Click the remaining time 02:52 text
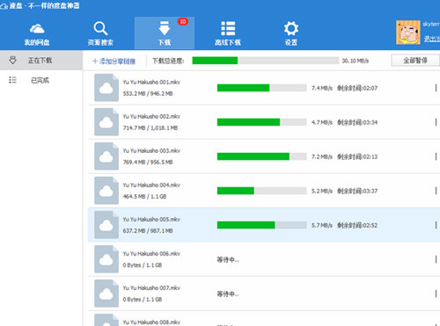Image resolution: width=440 pixels, height=326 pixels. click(357, 225)
